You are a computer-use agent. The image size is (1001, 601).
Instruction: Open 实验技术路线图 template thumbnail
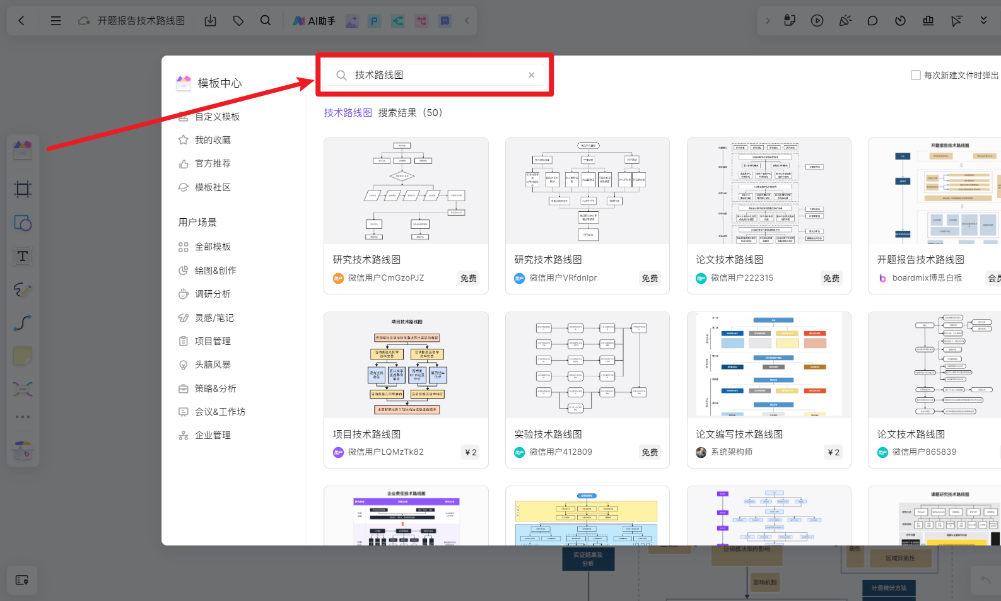pyautogui.click(x=587, y=365)
